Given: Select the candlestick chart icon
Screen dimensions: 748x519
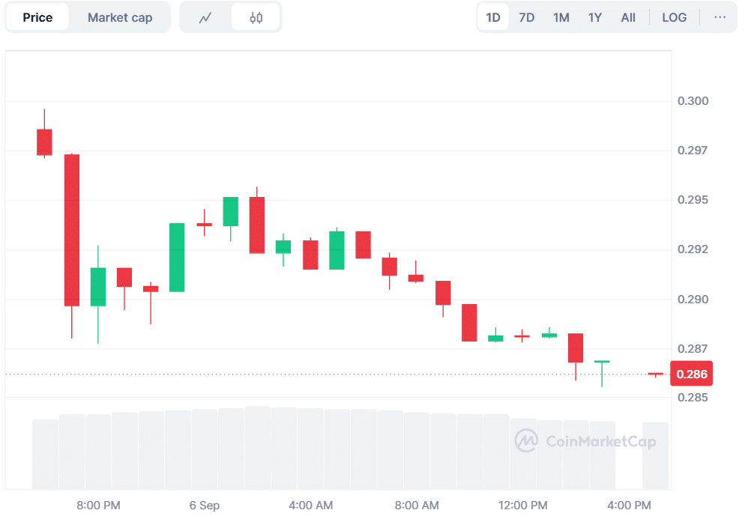Looking at the screenshot, I should 256,17.
